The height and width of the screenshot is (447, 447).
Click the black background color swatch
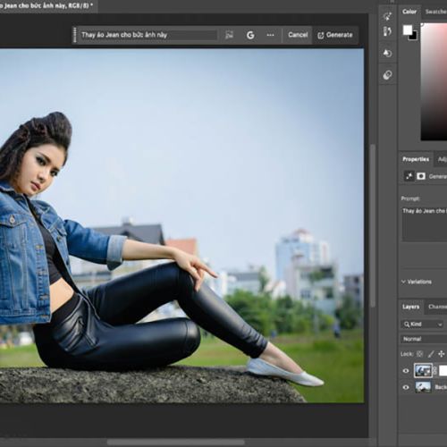[414, 37]
